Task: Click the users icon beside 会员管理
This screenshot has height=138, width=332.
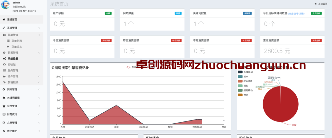Action: 4,106
